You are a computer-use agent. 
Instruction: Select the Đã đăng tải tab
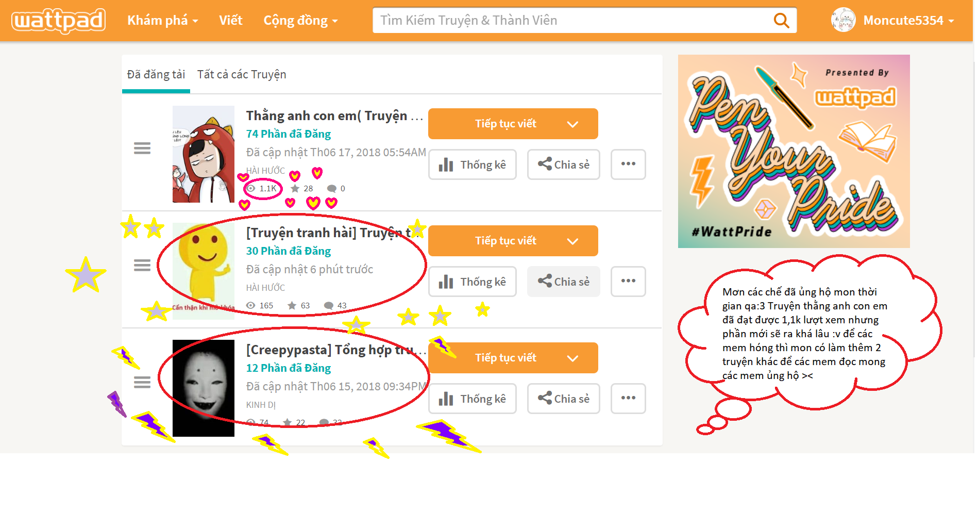[156, 75]
